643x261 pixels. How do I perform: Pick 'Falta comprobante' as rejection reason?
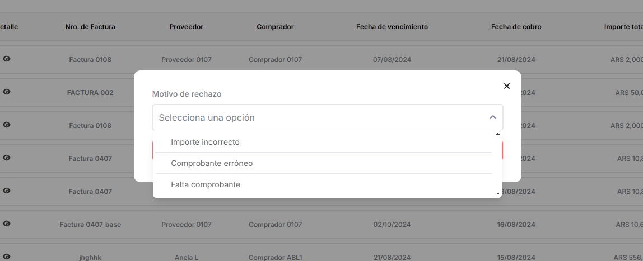point(206,185)
